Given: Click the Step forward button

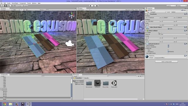Looking at the screenshot, I should [x=97, y=6].
